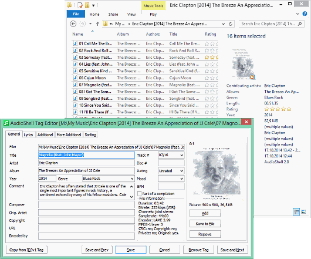Switch to the Lyrics tab
This screenshot has width=311, height=259.
click(x=28, y=134)
